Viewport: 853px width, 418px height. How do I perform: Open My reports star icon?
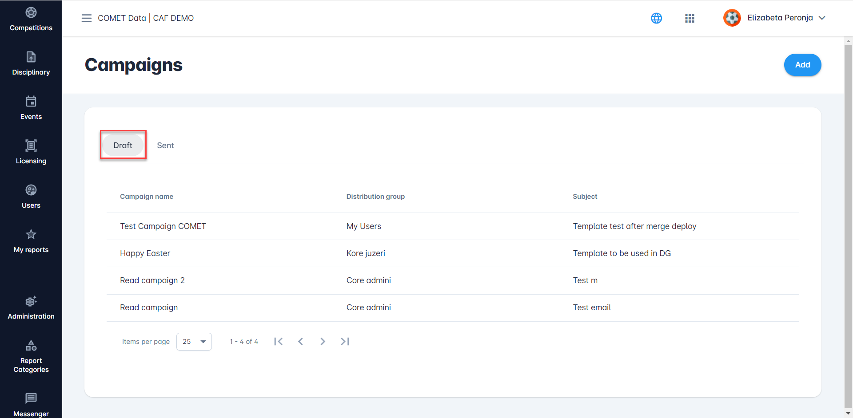31,234
